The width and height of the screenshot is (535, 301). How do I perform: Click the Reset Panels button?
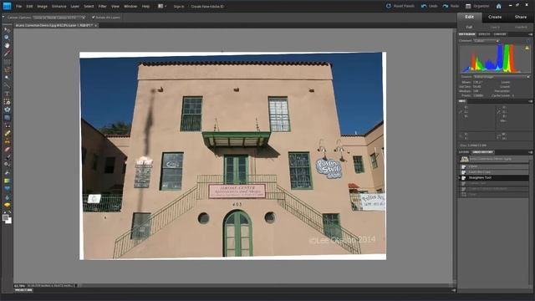click(400, 6)
